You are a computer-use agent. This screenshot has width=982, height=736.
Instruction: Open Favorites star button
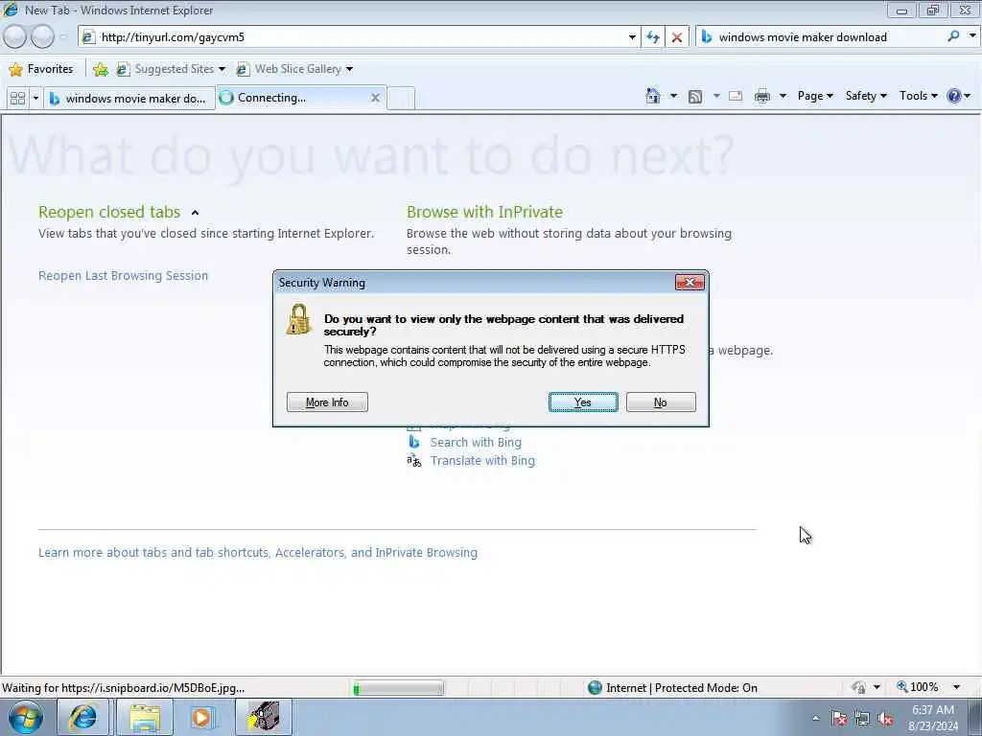(41, 69)
